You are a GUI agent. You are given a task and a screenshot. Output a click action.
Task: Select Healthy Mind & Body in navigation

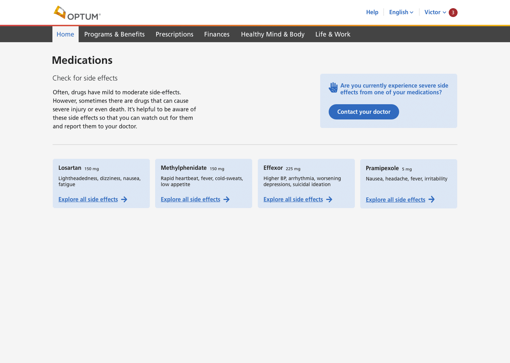(273, 34)
